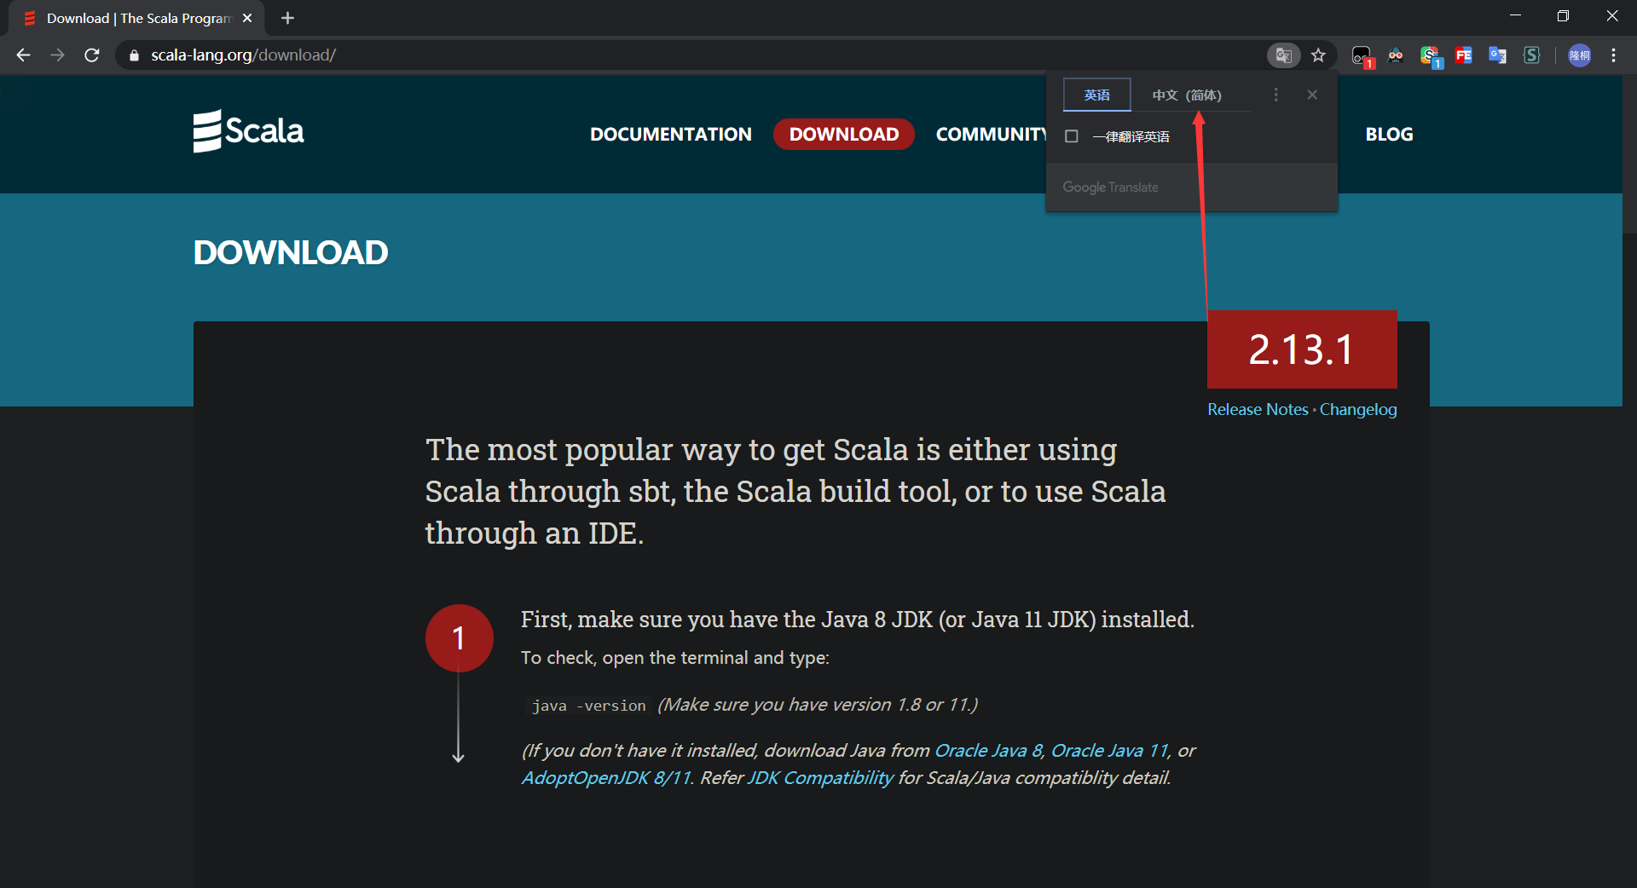
Task: Open the Chrome three-dot menu
Action: [x=1613, y=55]
